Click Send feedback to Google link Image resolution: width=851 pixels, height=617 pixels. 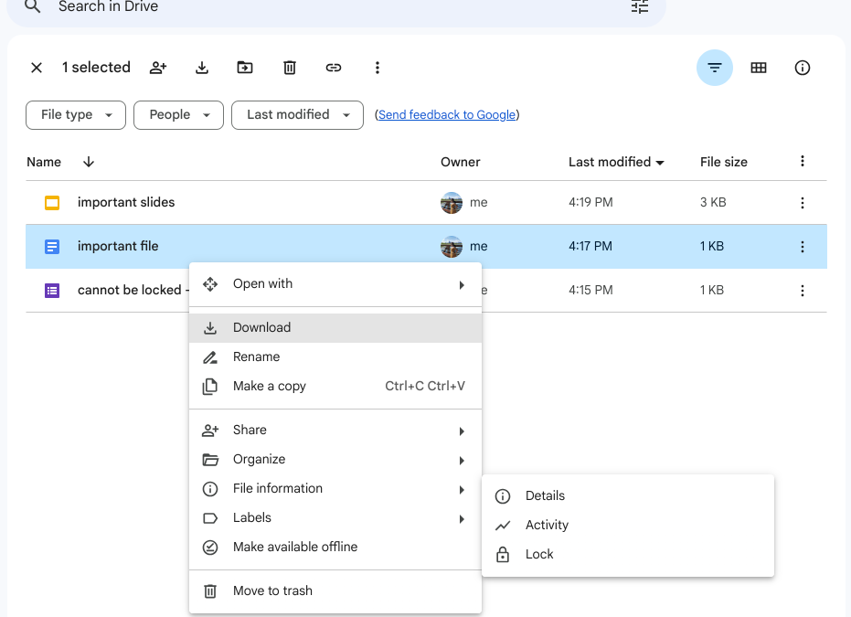pyautogui.click(x=447, y=115)
